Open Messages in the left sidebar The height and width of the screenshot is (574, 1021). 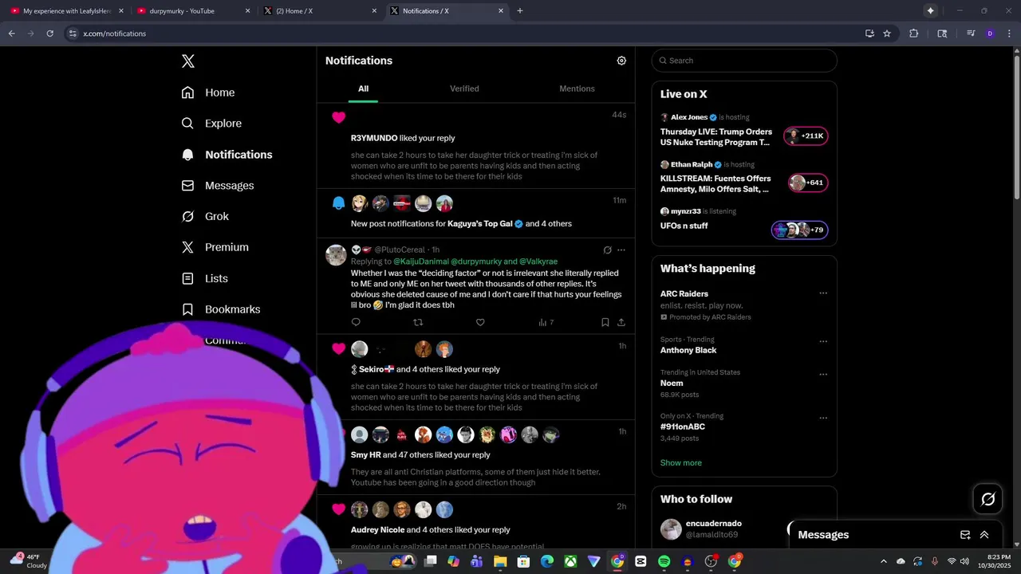(218, 186)
